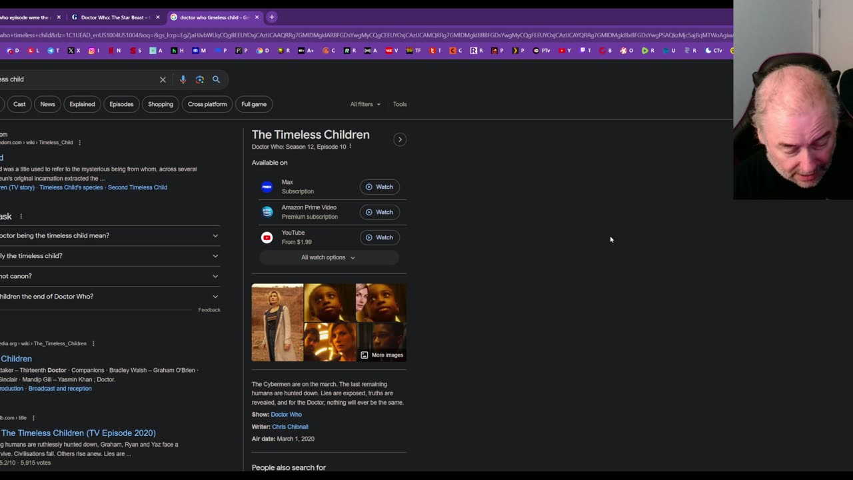Select the News filter chip
This screenshot has width=853, height=480.
click(47, 104)
